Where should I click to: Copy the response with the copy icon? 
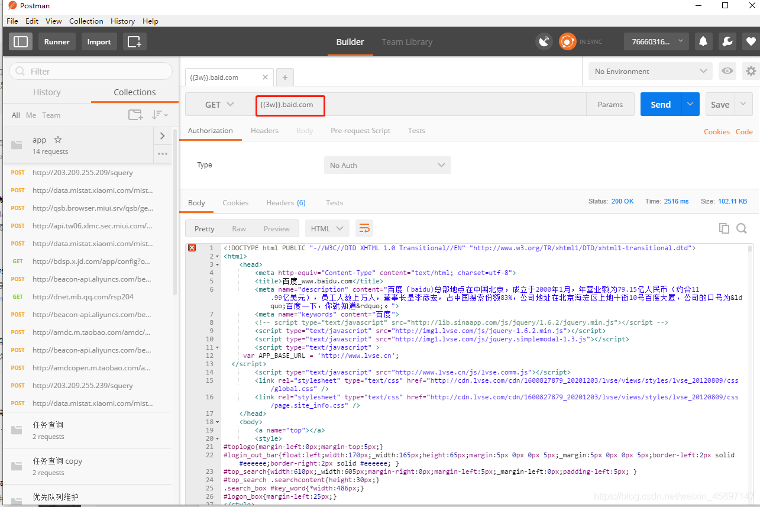[x=724, y=228]
